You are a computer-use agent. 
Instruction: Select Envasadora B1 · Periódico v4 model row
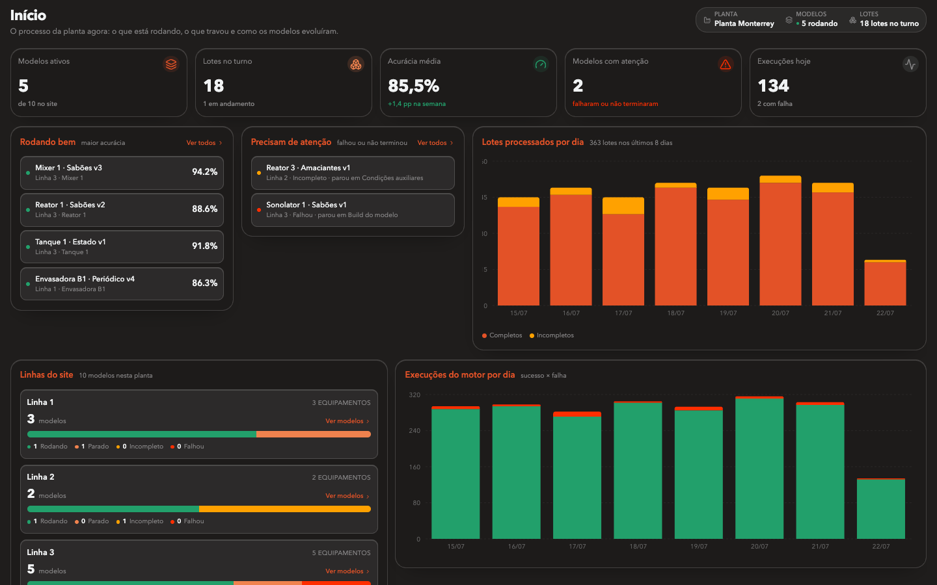pyautogui.click(x=122, y=284)
